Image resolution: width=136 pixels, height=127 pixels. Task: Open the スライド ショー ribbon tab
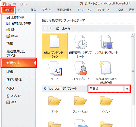click(104, 10)
